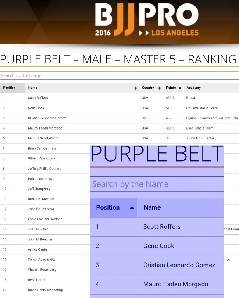This screenshot has height=298, width=239.
Task: Select John M Beecher row
Action: (x=45, y=239)
